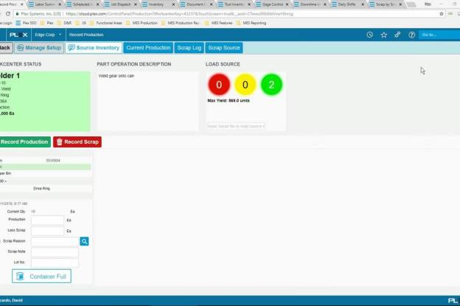The width and height of the screenshot is (460, 306).
Task: Click the Record Production breadcrumb title
Action: (86, 35)
